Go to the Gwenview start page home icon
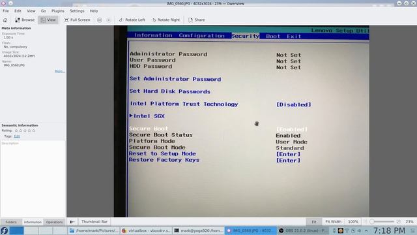Screen dimensions: 417x235 (x=5, y=20)
